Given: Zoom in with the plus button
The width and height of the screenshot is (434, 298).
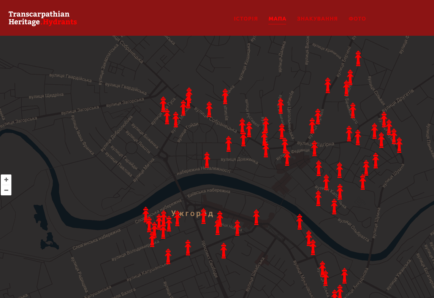Looking at the screenshot, I should (x=6, y=180).
